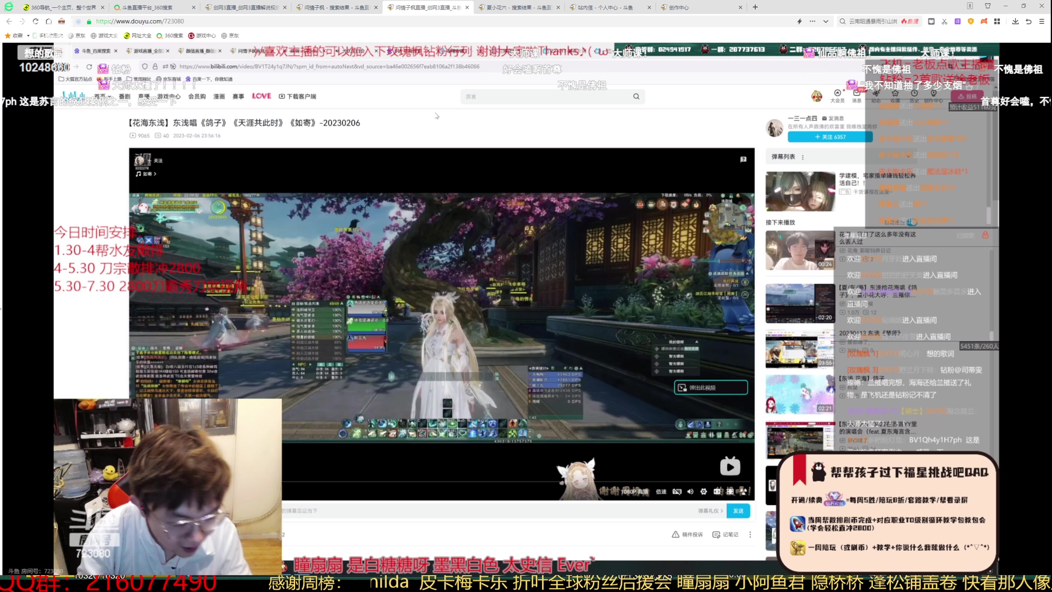This screenshot has height=592, width=1052.
Task: Click the 弹出此视频 pop-out button
Action: tap(711, 388)
